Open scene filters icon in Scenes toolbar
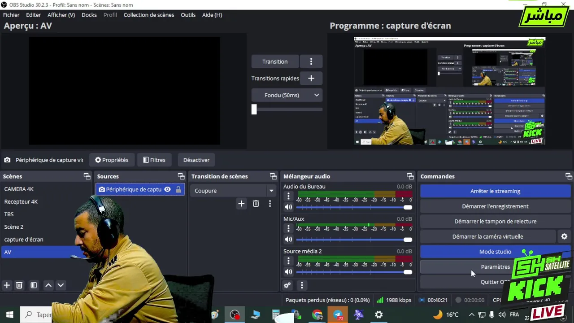The width and height of the screenshot is (574, 323). click(x=34, y=285)
